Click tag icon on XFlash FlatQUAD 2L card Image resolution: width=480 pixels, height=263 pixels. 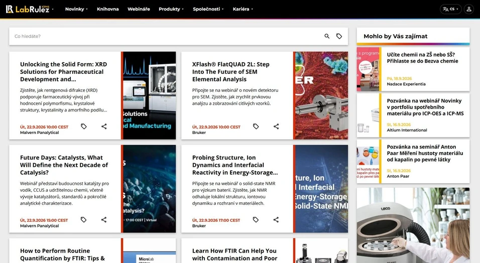click(256, 126)
